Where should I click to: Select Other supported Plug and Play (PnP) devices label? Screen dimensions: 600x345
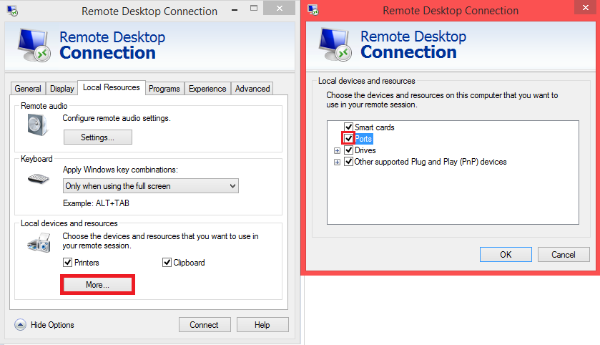click(431, 162)
